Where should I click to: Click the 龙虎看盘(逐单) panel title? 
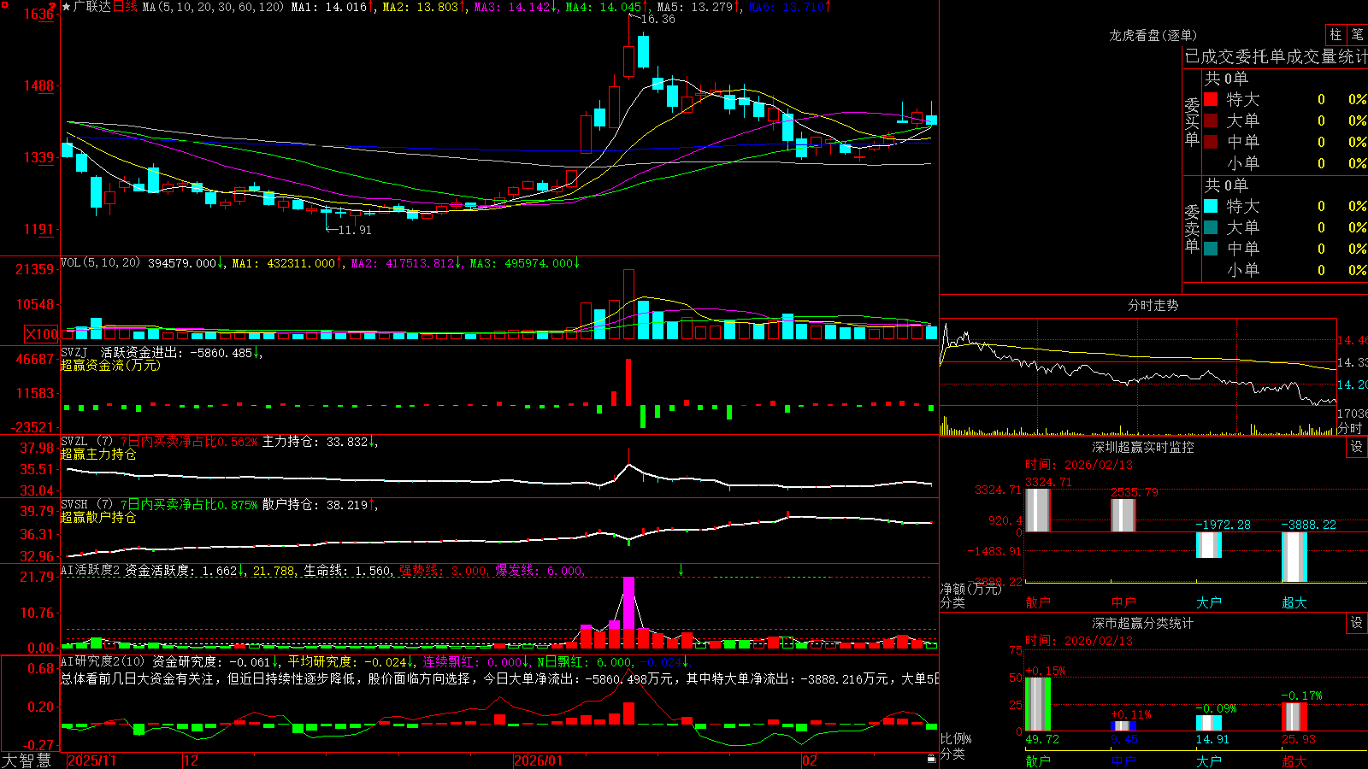tap(1153, 35)
